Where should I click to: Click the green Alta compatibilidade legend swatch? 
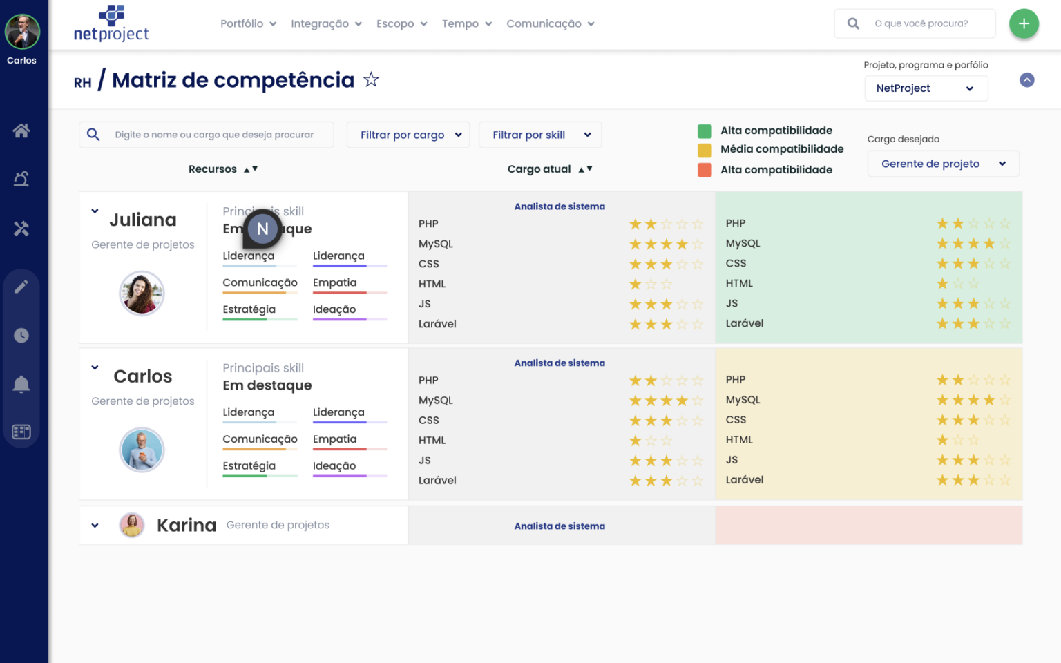coord(705,130)
